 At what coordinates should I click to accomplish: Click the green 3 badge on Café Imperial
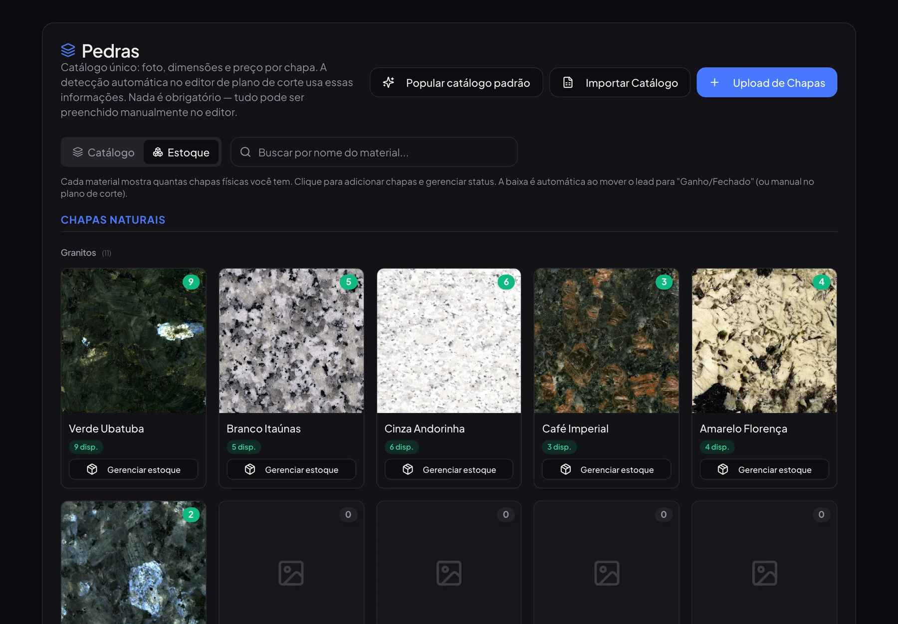(664, 282)
